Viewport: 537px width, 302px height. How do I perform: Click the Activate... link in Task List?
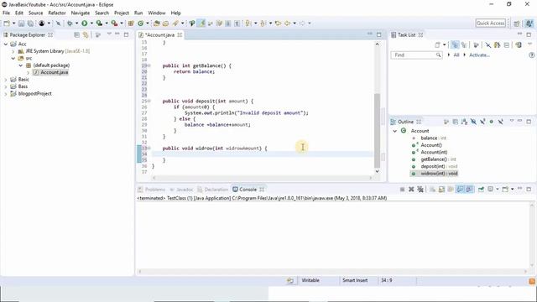pyautogui.click(x=479, y=55)
